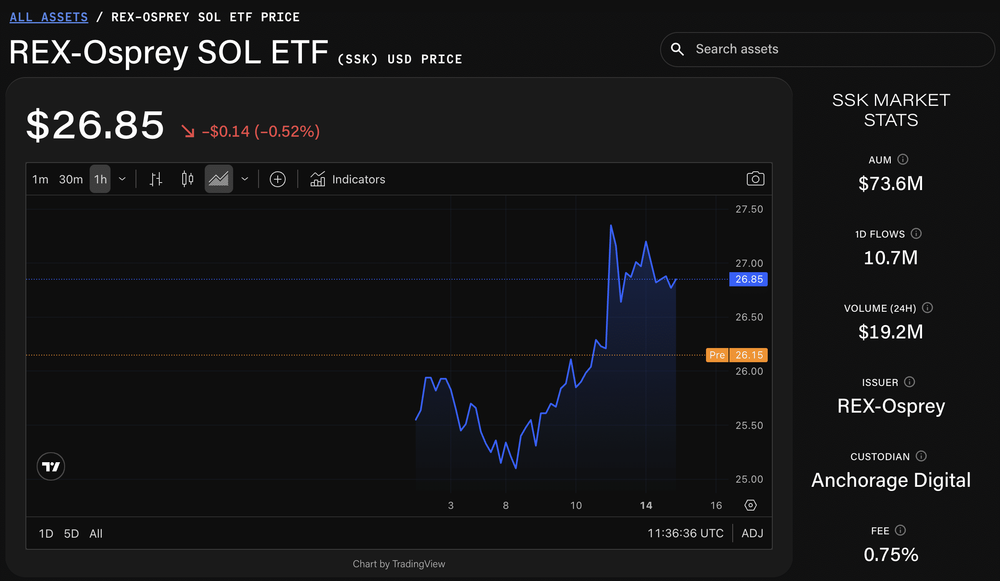Switch to the candles chart style

click(188, 179)
